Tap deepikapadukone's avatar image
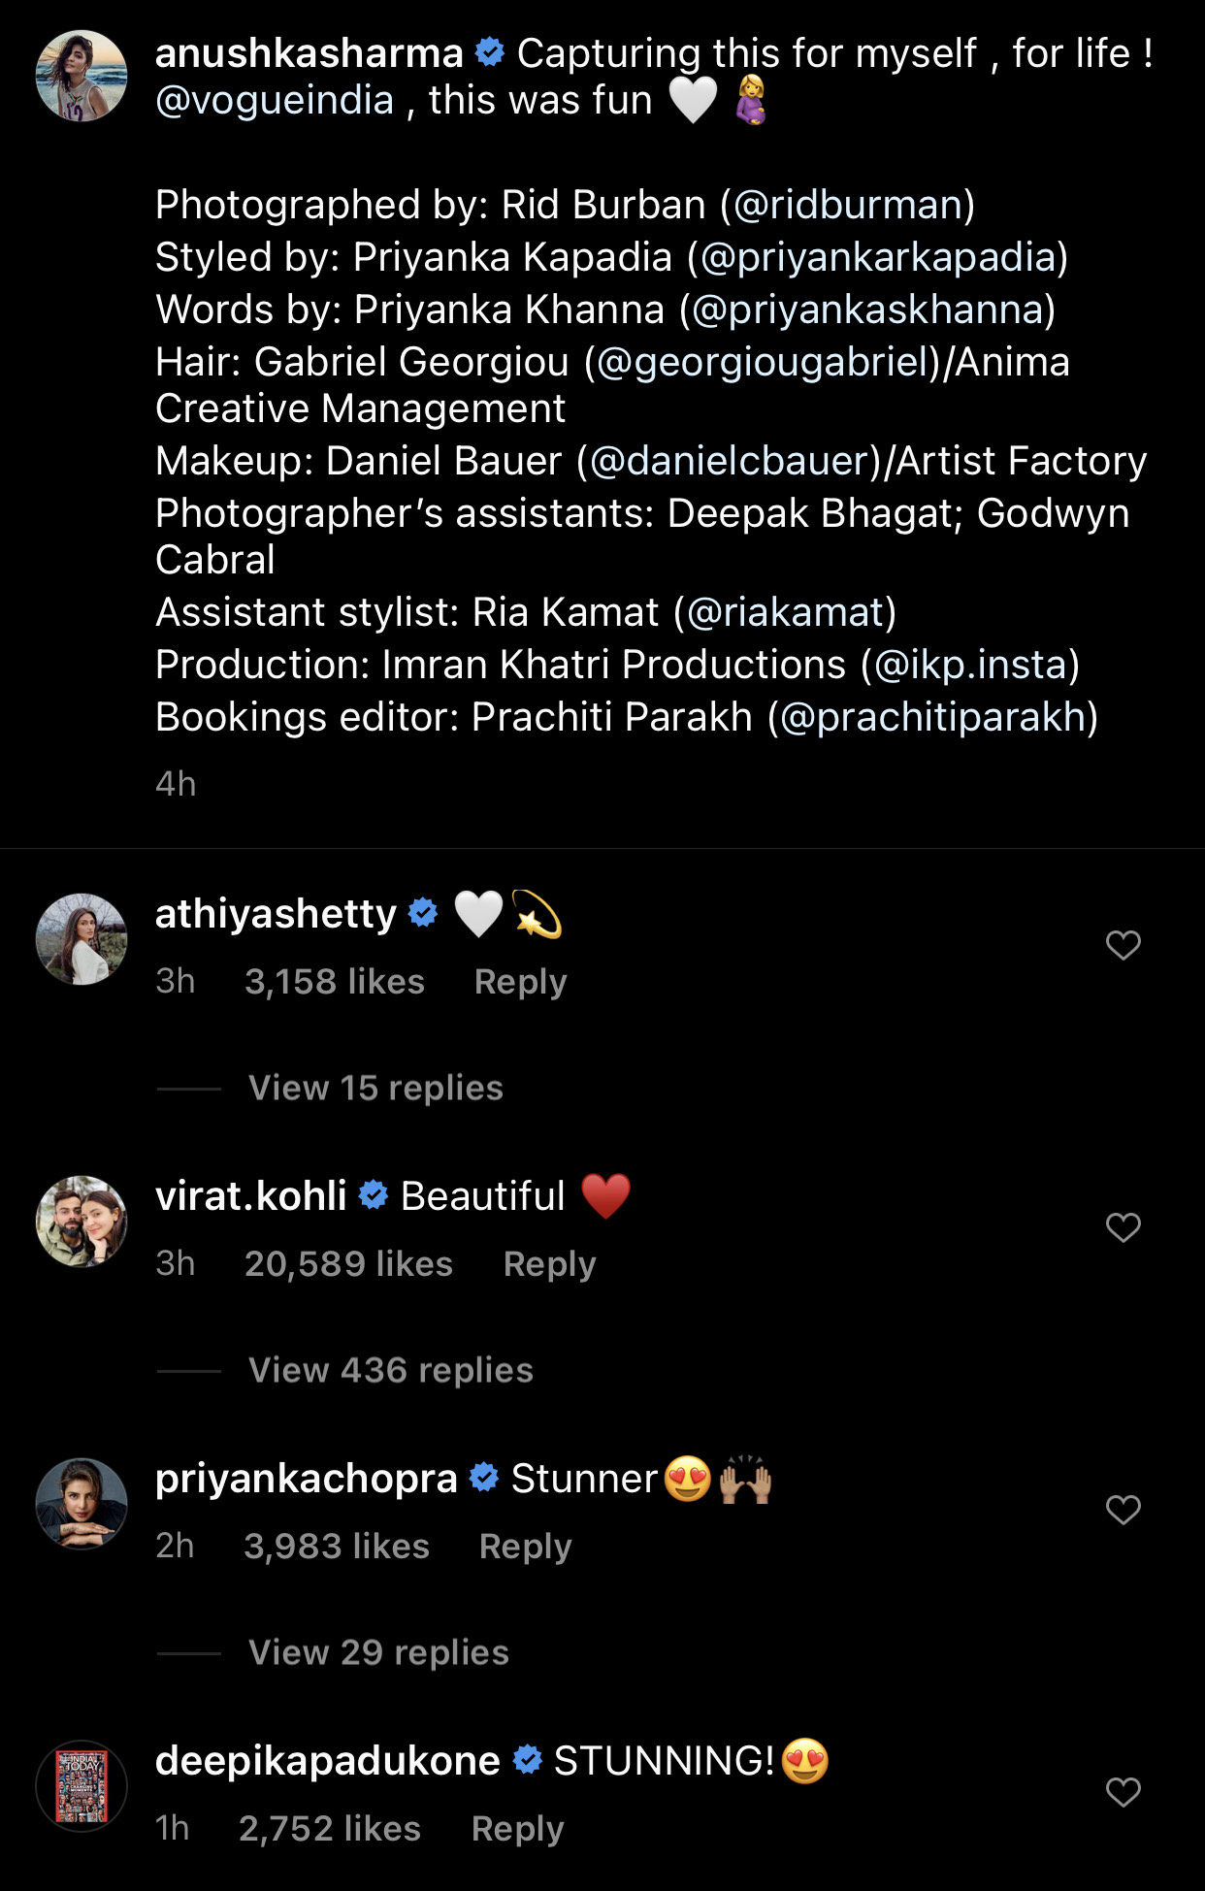The height and width of the screenshot is (1891, 1205). [81, 1786]
